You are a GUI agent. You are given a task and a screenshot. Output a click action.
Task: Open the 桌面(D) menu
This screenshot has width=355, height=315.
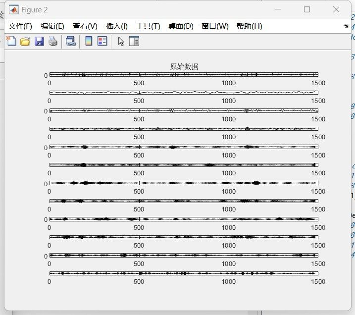tap(181, 26)
